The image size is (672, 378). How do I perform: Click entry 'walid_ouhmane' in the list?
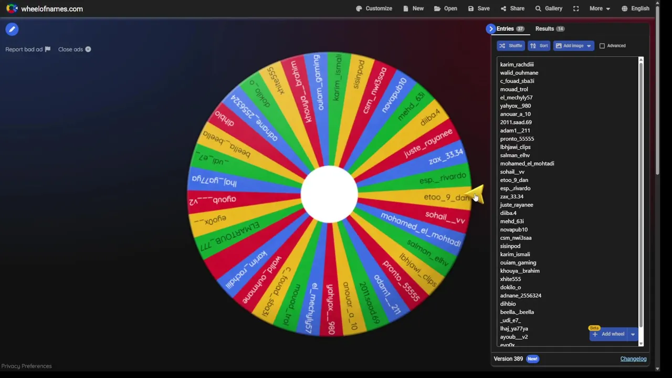coord(519,73)
